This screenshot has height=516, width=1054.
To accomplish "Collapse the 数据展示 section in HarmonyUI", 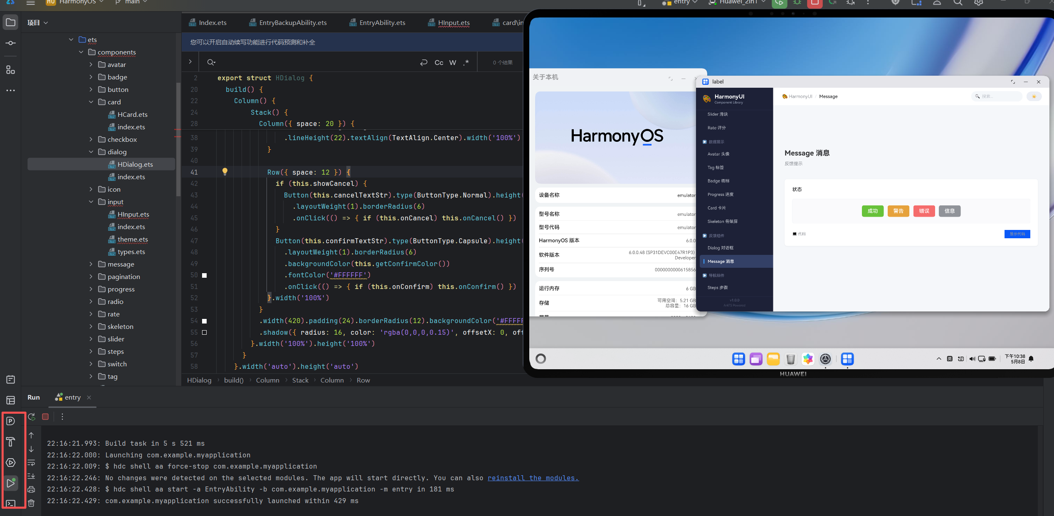I will 705,142.
